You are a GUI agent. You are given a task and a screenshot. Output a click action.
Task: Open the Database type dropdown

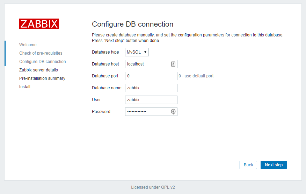(x=137, y=52)
